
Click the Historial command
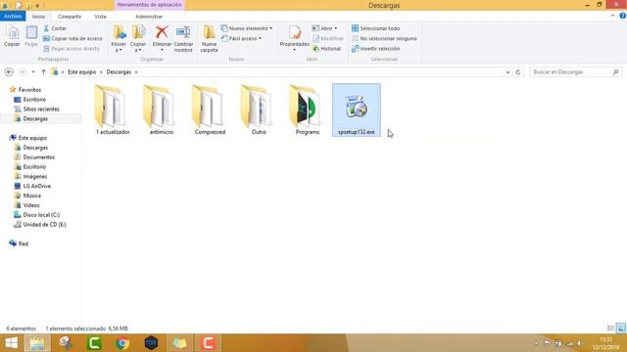[326, 48]
